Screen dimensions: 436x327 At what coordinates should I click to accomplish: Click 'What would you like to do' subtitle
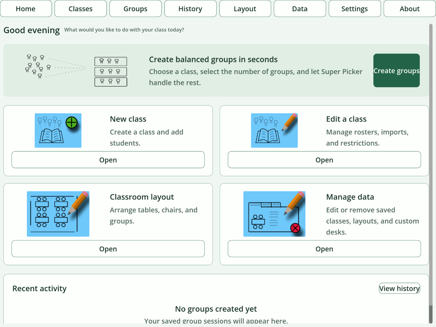(x=124, y=30)
